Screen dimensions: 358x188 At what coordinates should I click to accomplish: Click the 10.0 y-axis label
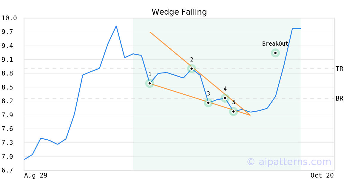(x=9, y=18)
